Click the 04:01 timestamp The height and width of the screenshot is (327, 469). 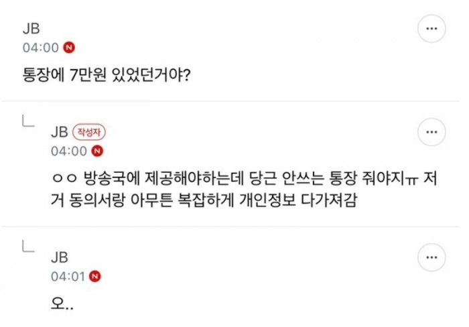point(68,276)
